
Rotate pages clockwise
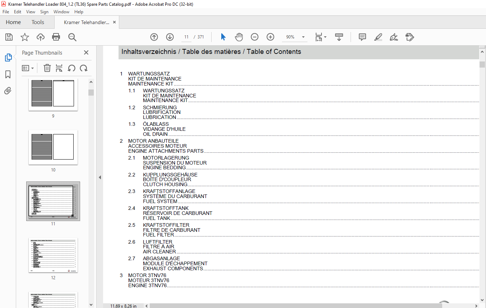[x=84, y=68]
